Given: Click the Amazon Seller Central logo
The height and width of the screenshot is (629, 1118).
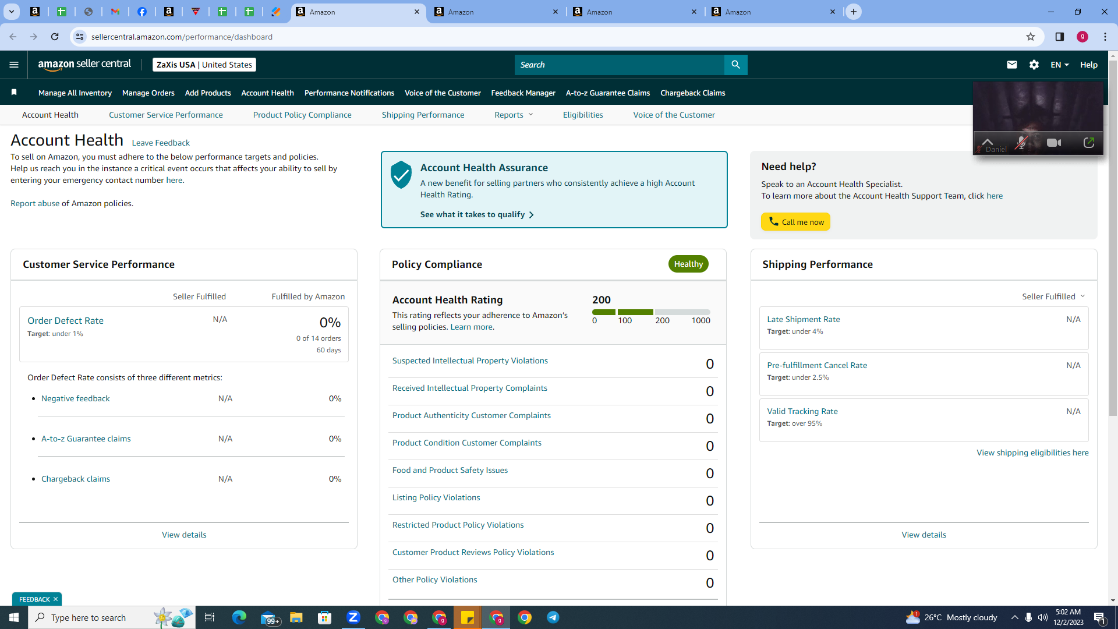Looking at the screenshot, I should [x=84, y=65].
